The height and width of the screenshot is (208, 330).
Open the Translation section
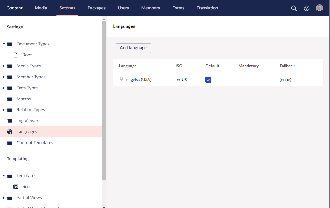pyautogui.click(x=207, y=8)
